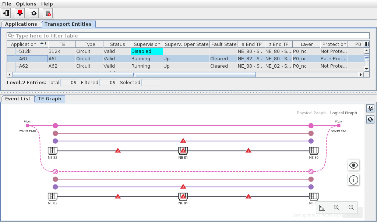Show graph info with the i button
Screen dimensions: 377x222
[x=353, y=180]
